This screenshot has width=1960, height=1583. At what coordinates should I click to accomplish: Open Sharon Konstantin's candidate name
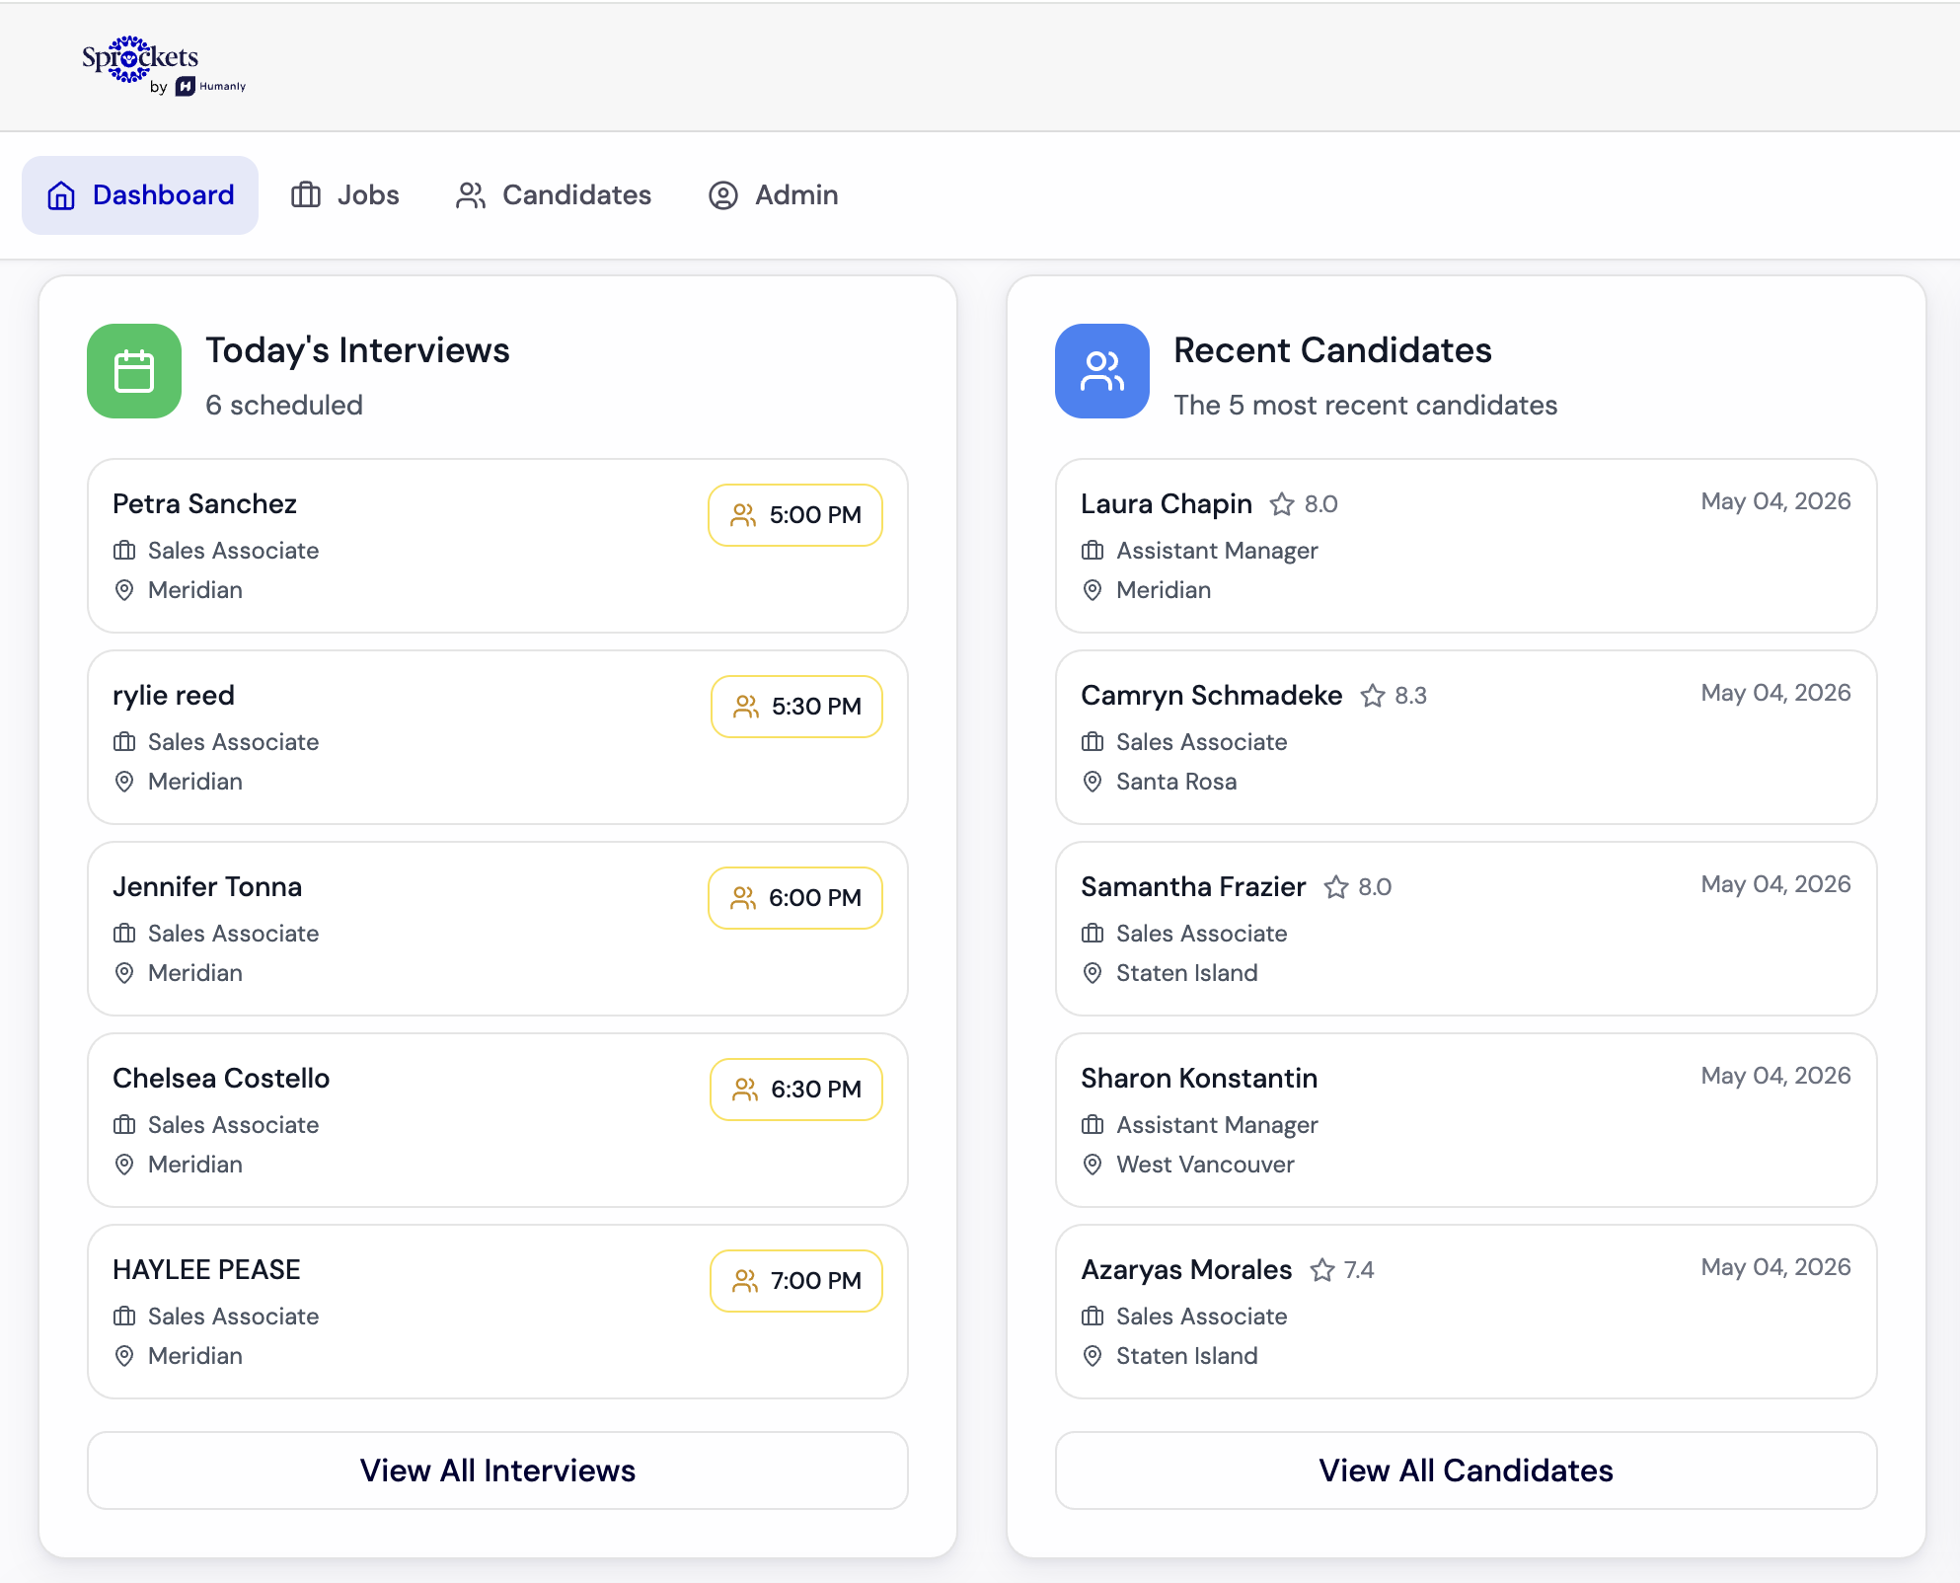pyautogui.click(x=1199, y=1078)
